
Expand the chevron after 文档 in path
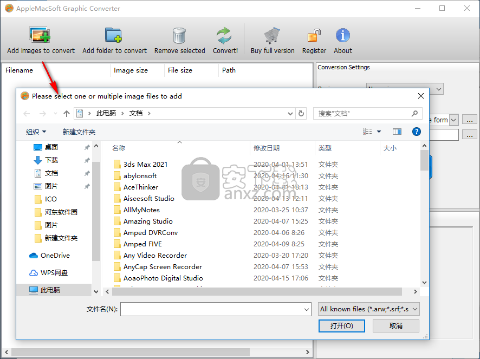pyautogui.click(x=149, y=114)
